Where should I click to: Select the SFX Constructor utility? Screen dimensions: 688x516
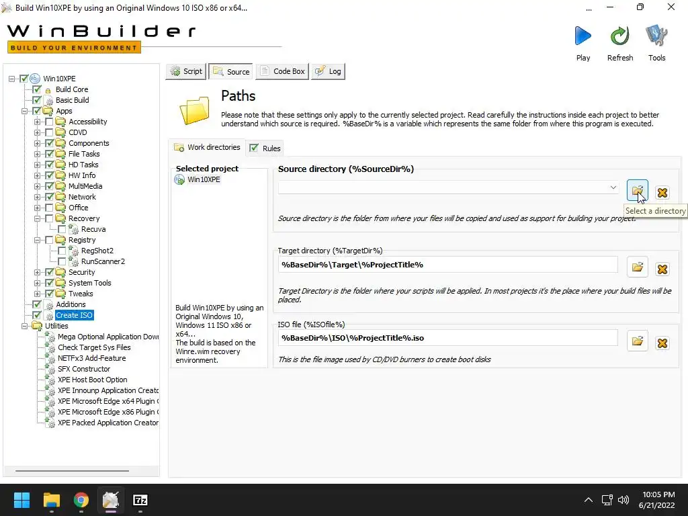[x=84, y=369]
